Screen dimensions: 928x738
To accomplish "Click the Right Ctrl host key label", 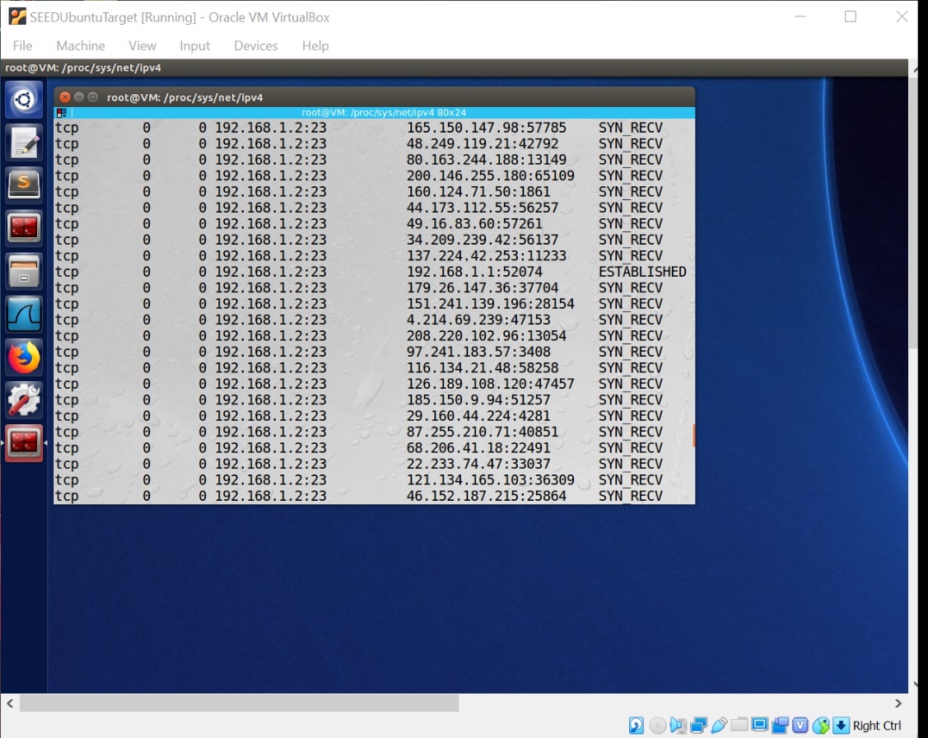I will click(x=876, y=726).
